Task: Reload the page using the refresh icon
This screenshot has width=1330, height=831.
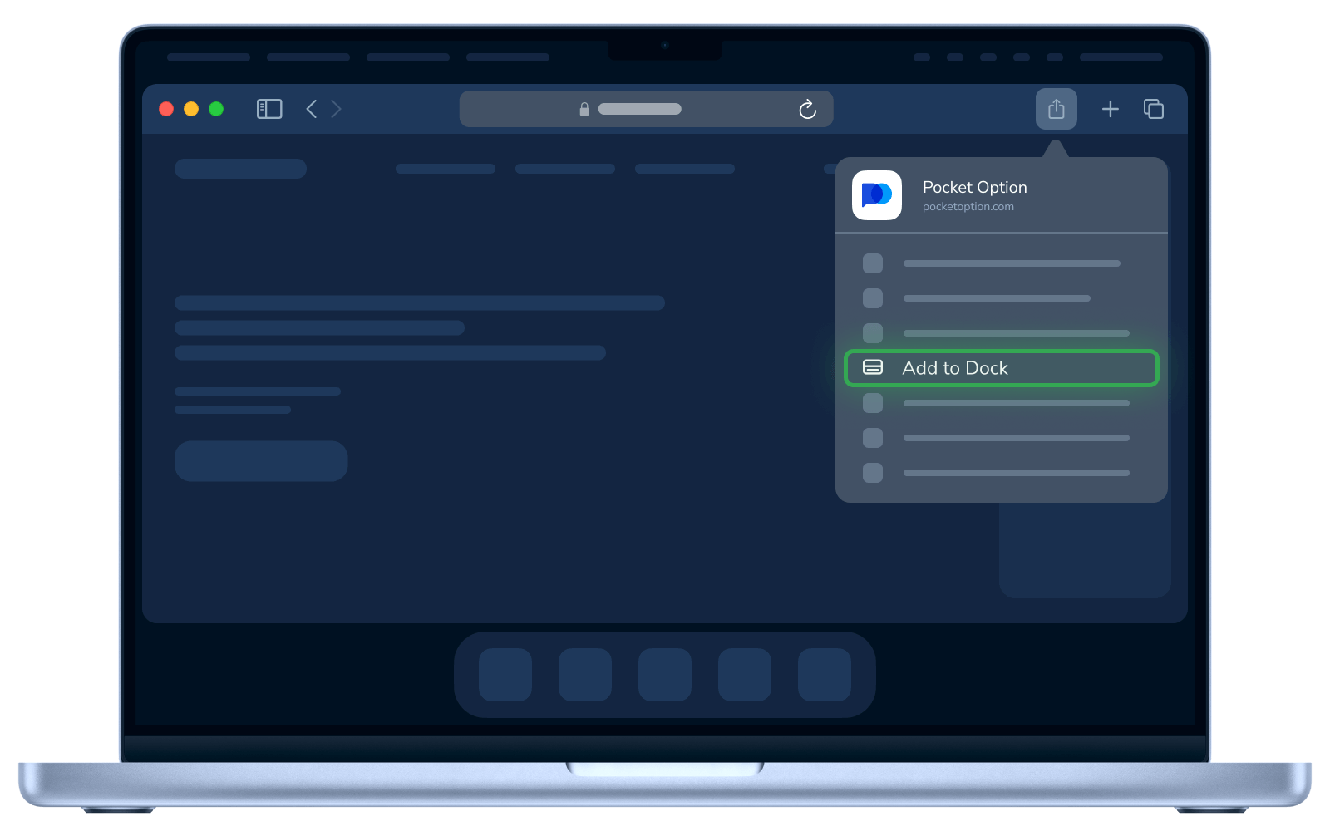Action: click(808, 109)
